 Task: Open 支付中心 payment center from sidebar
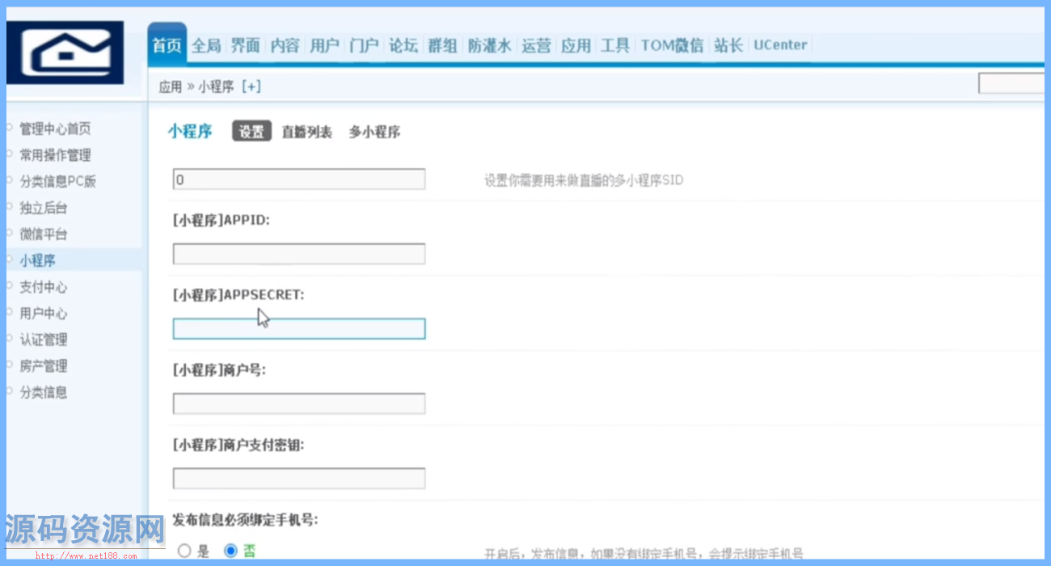click(x=41, y=286)
